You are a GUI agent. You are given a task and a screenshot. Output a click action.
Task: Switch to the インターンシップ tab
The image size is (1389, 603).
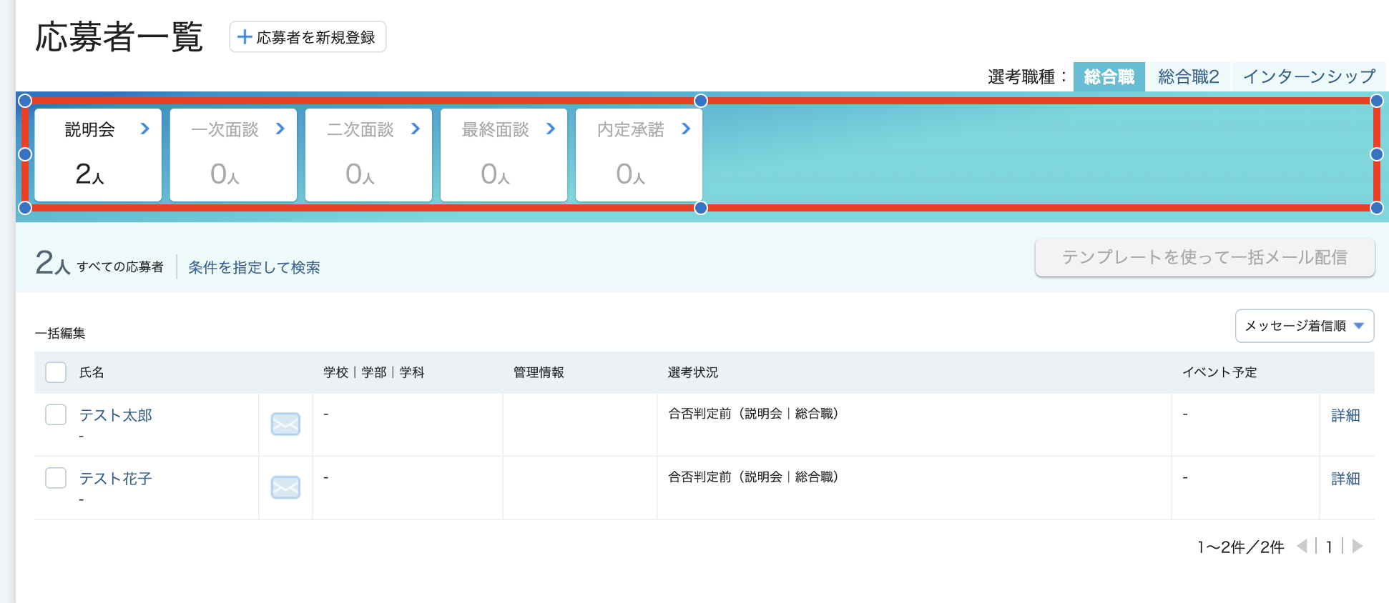[x=1309, y=76]
